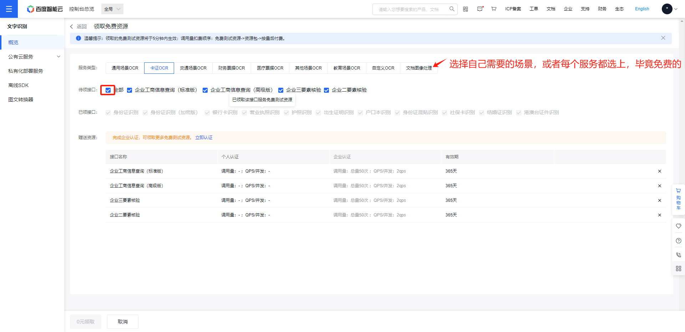Uncheck 企业工商信息查询（高级版）
This screenshot has height=332, width=685.
[205, 90]
